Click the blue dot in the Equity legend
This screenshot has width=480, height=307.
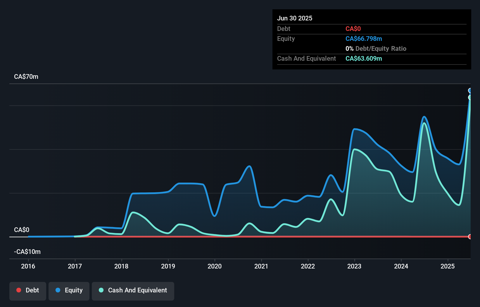58,290
